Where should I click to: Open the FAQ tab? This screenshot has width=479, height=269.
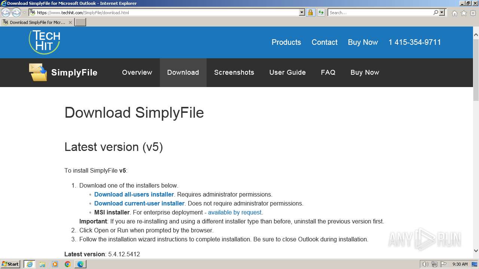click(328, 72)
